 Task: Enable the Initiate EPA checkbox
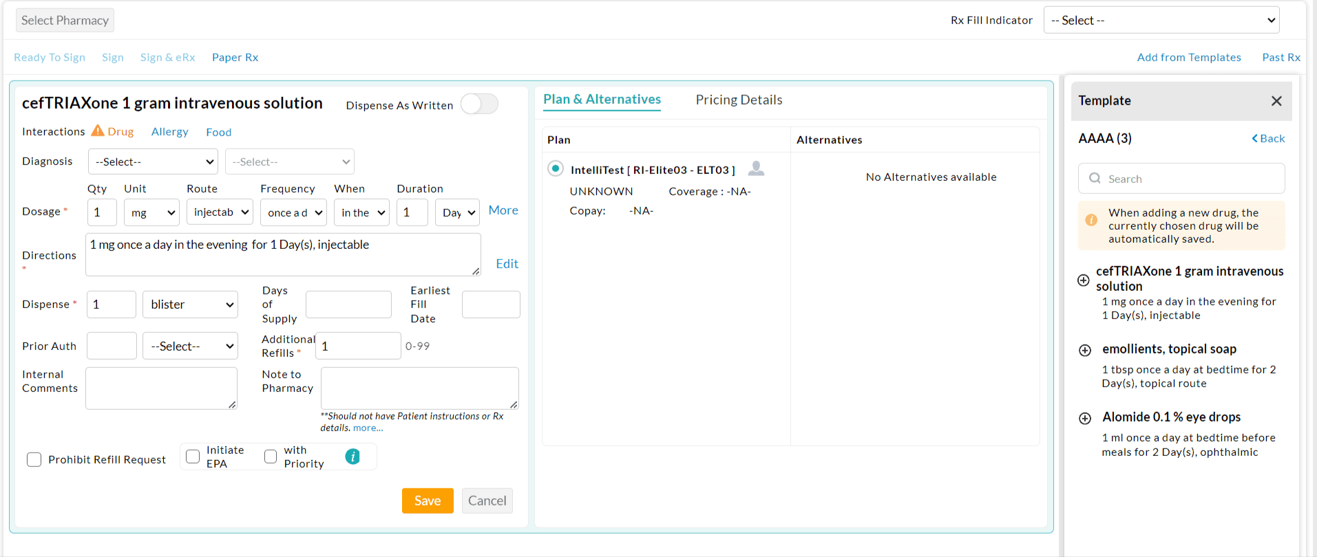[193, 457]
